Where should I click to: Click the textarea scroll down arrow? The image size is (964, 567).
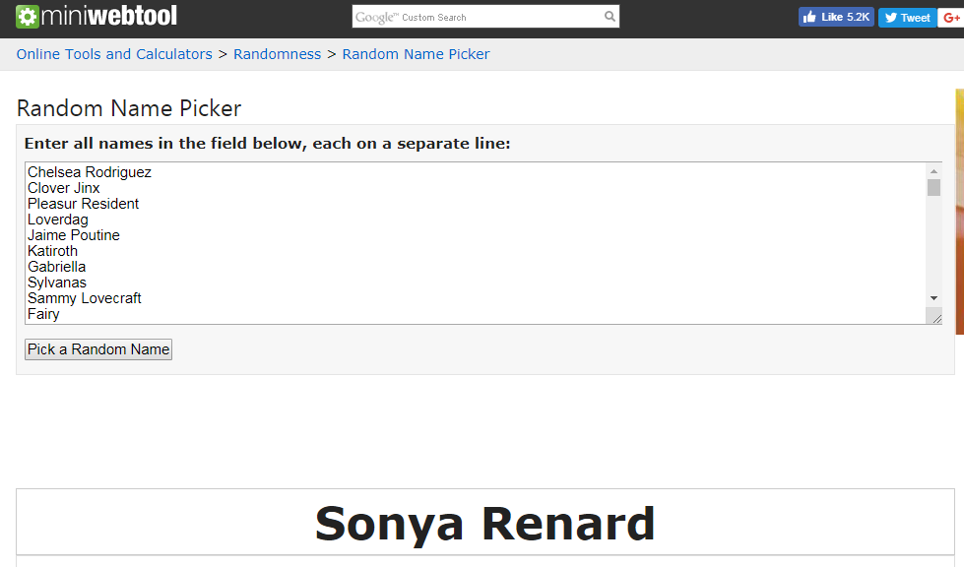pyautogui.click(x=933, y=298)
